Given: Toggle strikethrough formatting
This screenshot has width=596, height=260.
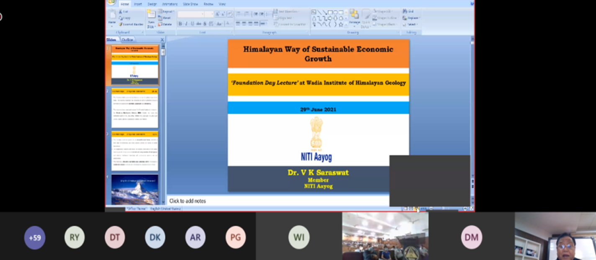Looking at the screenshot, I should point(199,24).
